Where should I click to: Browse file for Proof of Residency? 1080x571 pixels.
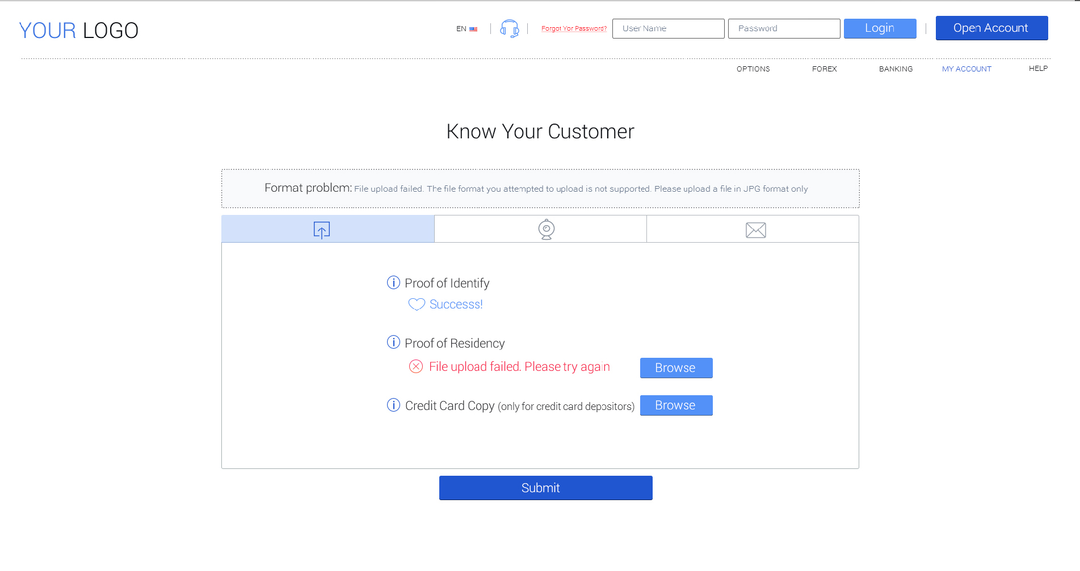pyautogui.click(x=676, y=368)
